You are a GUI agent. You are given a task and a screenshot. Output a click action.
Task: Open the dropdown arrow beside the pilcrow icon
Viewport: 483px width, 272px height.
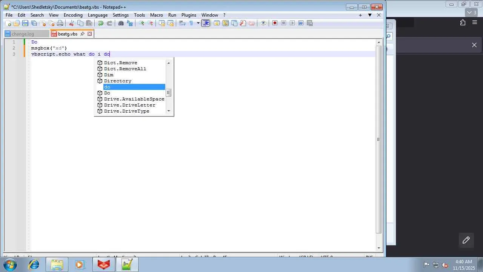click(x=198, y=23)
